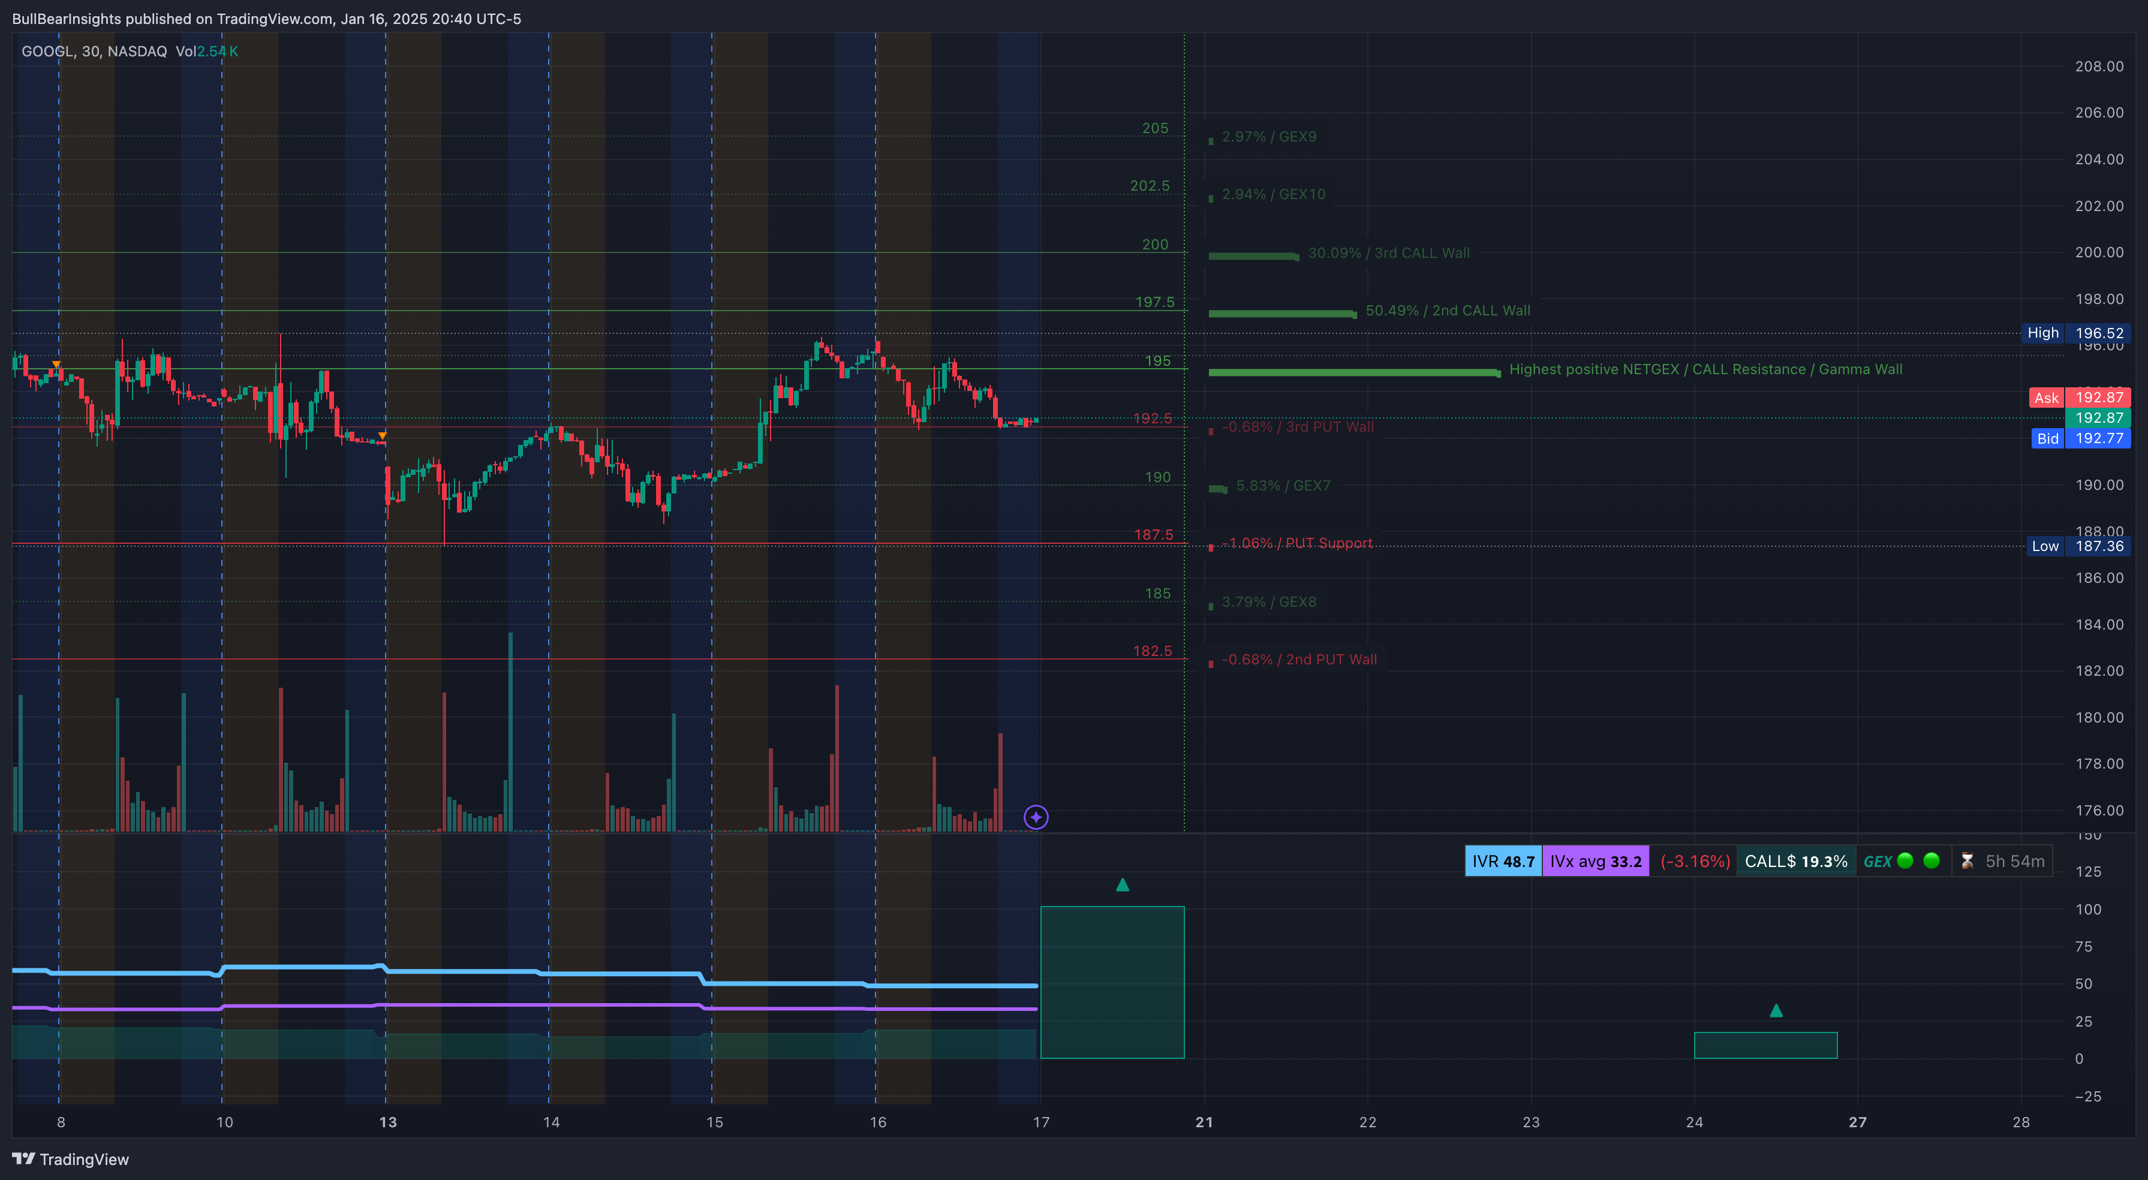This screenshot has height=1180, width=2148.
Task: Click 176.00 on the price scale
Action: point(2099,811)
